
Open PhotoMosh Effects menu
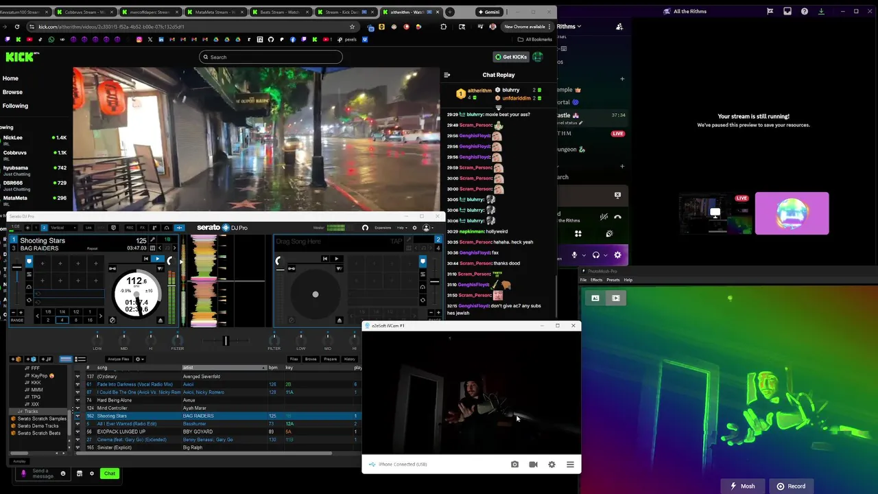[596, 280]
